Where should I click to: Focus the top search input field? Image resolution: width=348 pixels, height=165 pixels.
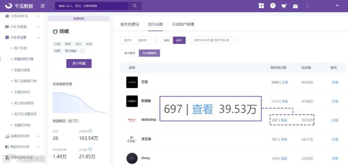click(x=92, y=6)
